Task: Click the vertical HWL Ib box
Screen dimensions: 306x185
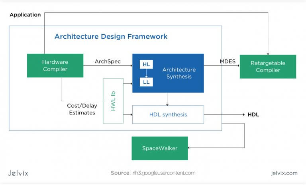Action: click(x=113, y=101)
